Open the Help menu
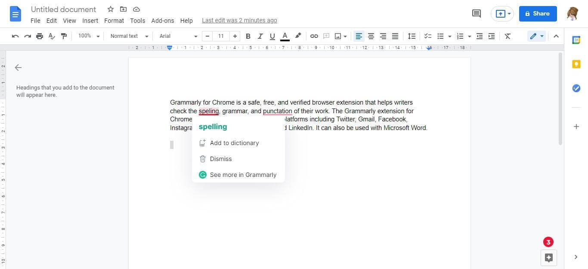Screen dimensions: 588x269 [186, 21]
